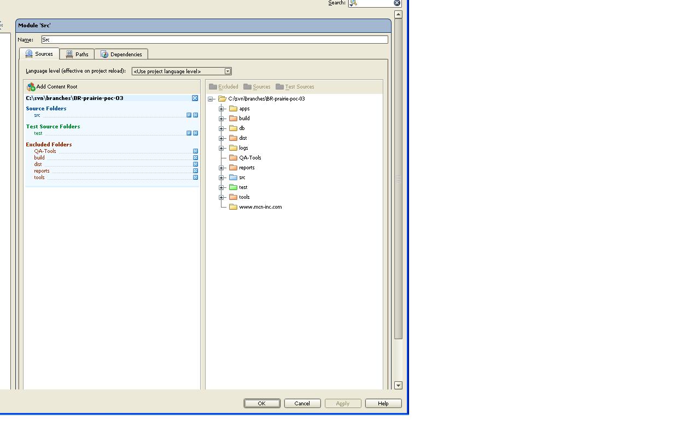Remove reports from excluded folders
This screenshot has width=700, height=437.
coord(195,171)
